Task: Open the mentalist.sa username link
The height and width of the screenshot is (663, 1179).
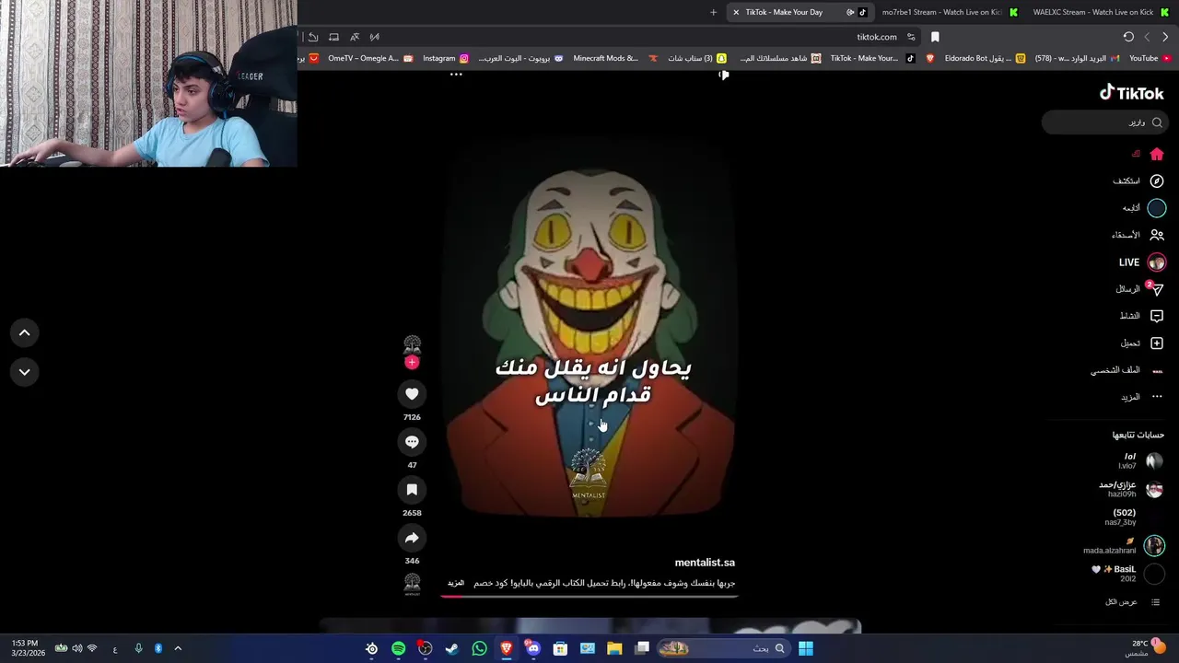Action: coord(705,563)
